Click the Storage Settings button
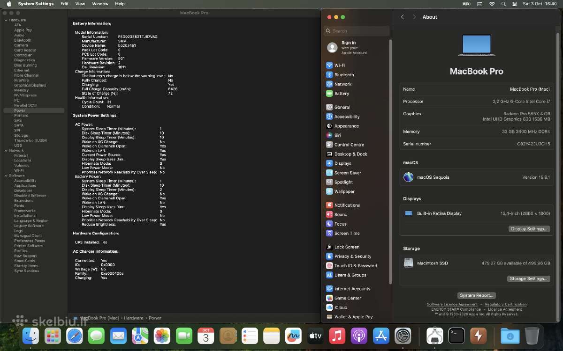 click(528, 278)
